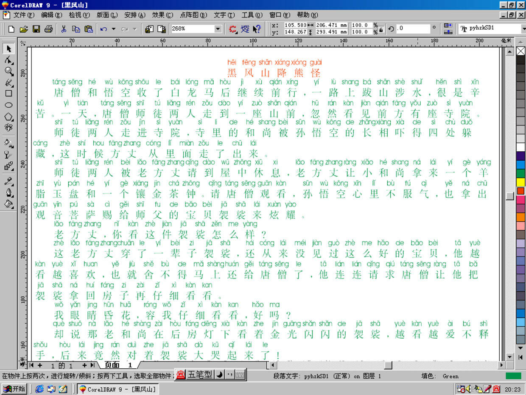Select the Interactive Transparency glass tool
Screen dimensions: 526x395
pyautogui.click(x=8, y=154)
